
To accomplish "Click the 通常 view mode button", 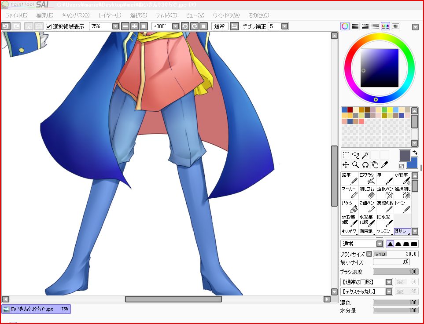I will (220, 26).
